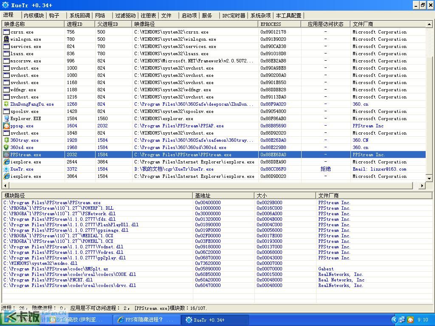Screen dimensions: 435x326
Task: Click the iexplore.exe icon with PID 3864
Action: [6, 176]
